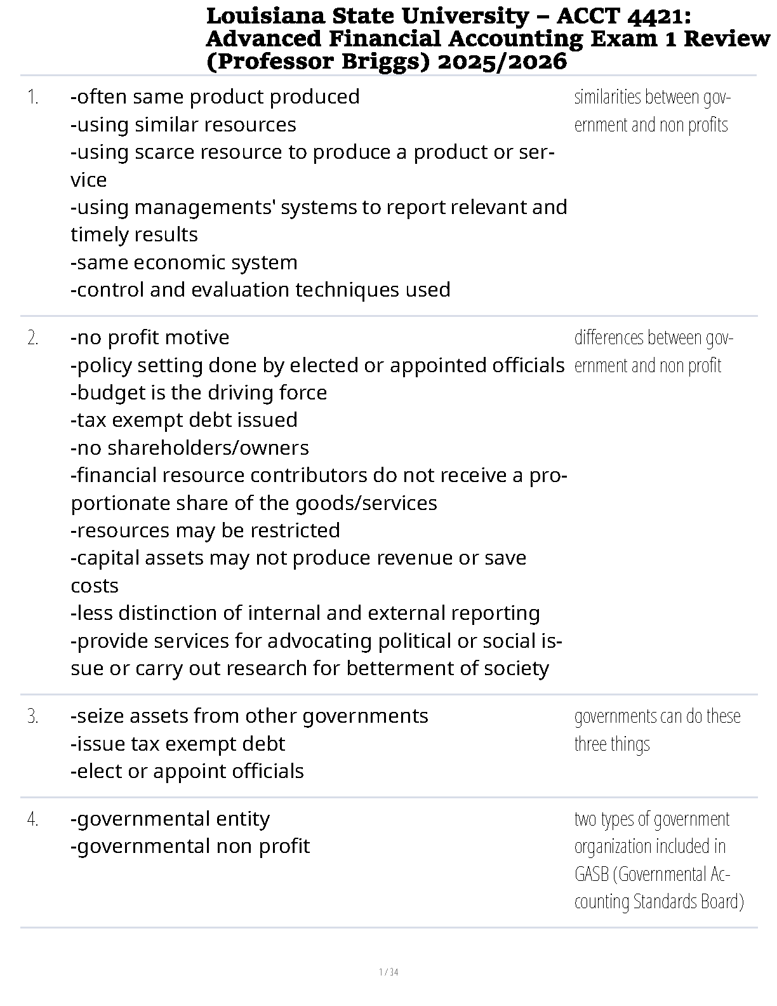Click the '-no shareholders/owners' line

[190, 448]
